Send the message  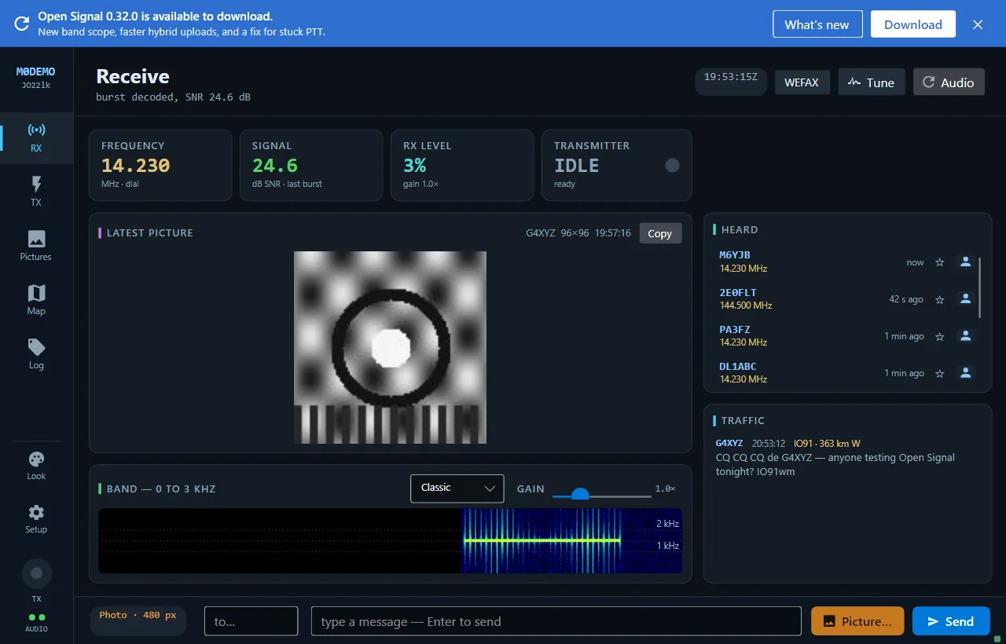[x=951, y=621]
